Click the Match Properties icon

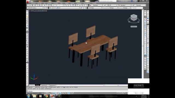click(x=51, y=5)
